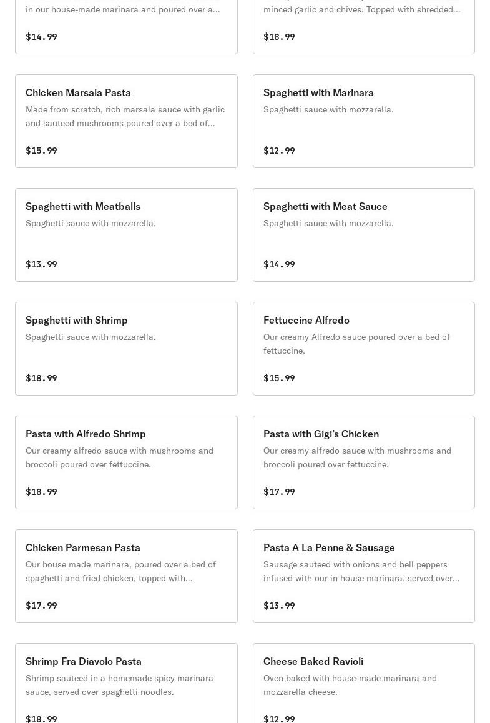Click the Chicken Marsala Pasta description text
This screenshot has width=490, height=723.
click(x=125, y=116)
